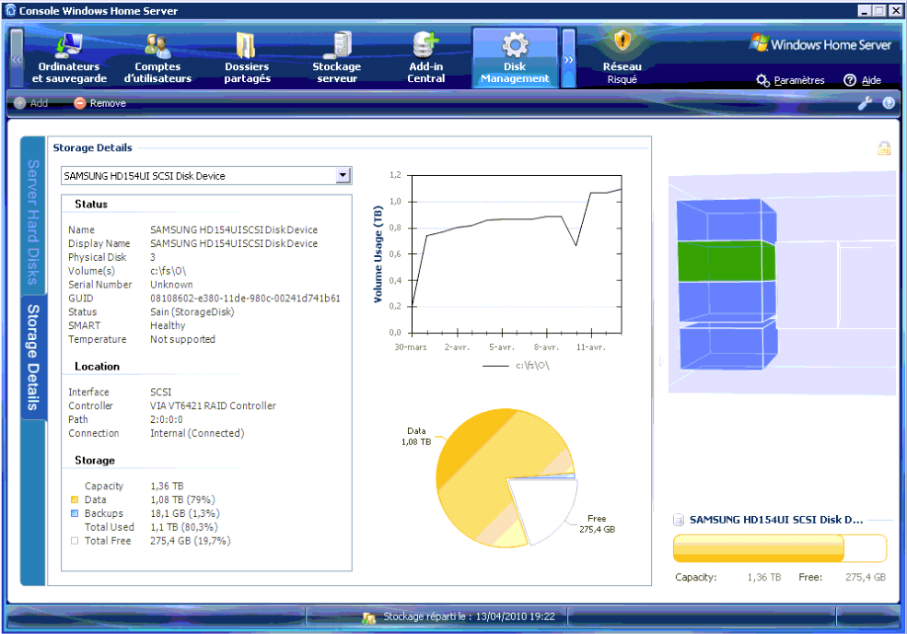Click the console title bar house icon
Viewport: 907px width, 634px height.
pos(10,10)
